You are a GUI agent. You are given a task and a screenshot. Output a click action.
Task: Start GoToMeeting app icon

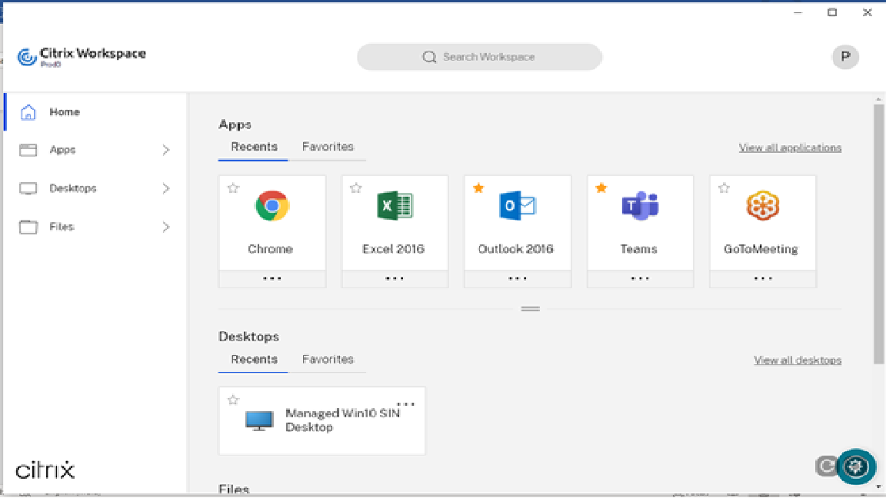tap(762, 206)
